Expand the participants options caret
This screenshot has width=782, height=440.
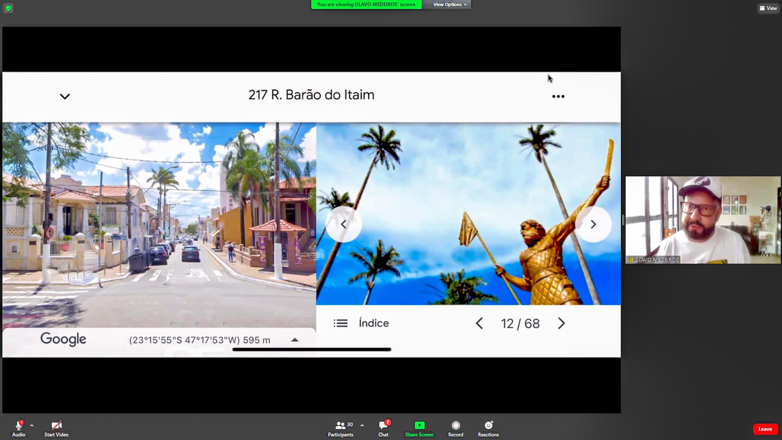coord(362,425)
